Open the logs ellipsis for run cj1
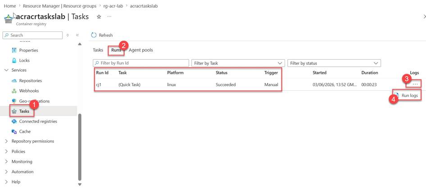Viewport: 426px width, 188px height. click(415, 84)
